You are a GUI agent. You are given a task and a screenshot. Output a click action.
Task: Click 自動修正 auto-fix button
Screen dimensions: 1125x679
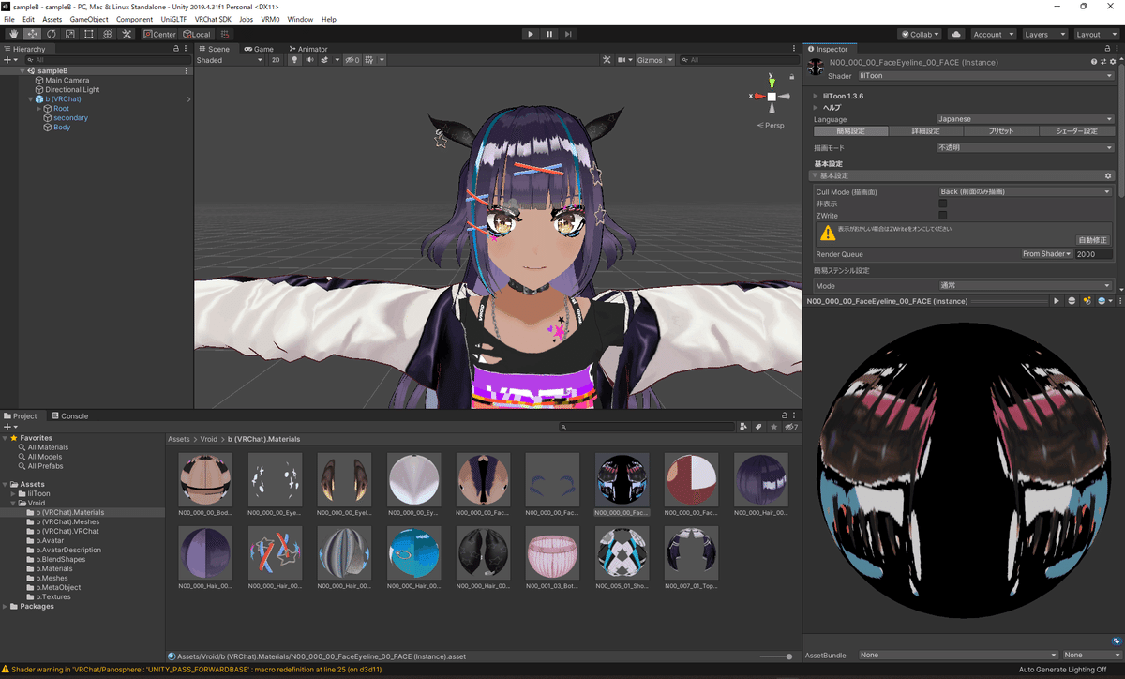[1092, 240]
